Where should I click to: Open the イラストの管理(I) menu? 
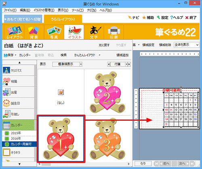44,10
